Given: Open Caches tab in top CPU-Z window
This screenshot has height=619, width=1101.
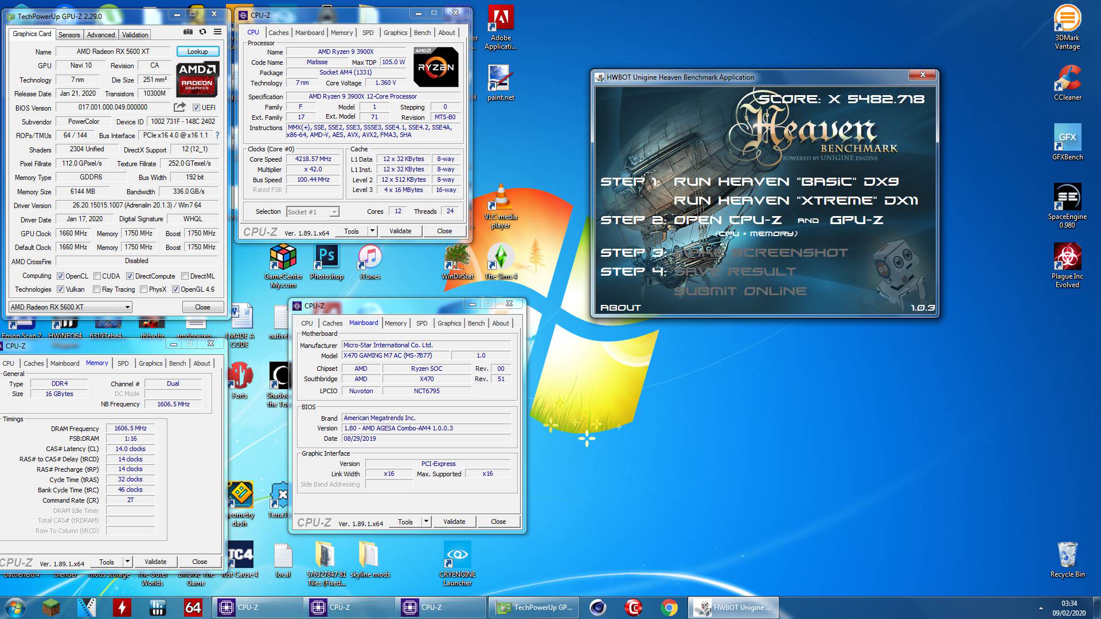Looking at the screenshot, I should [278, 33].
